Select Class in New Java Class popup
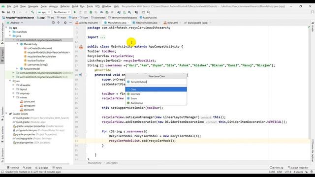Image resolution: width=315 pixels, height=177 pixels. [156, 89]
